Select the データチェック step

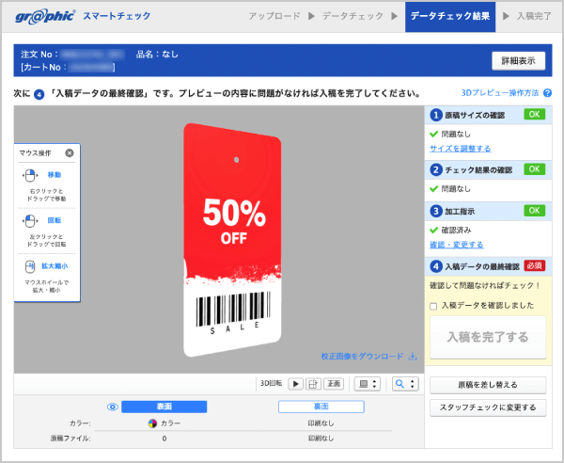[x=352, y=16]
